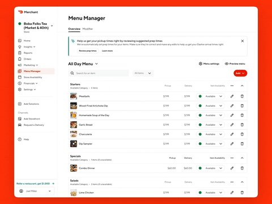Click Request a Delivery under Channels
Image resolution: width=272 pixels, height=204 pixels.
(31, 125)
